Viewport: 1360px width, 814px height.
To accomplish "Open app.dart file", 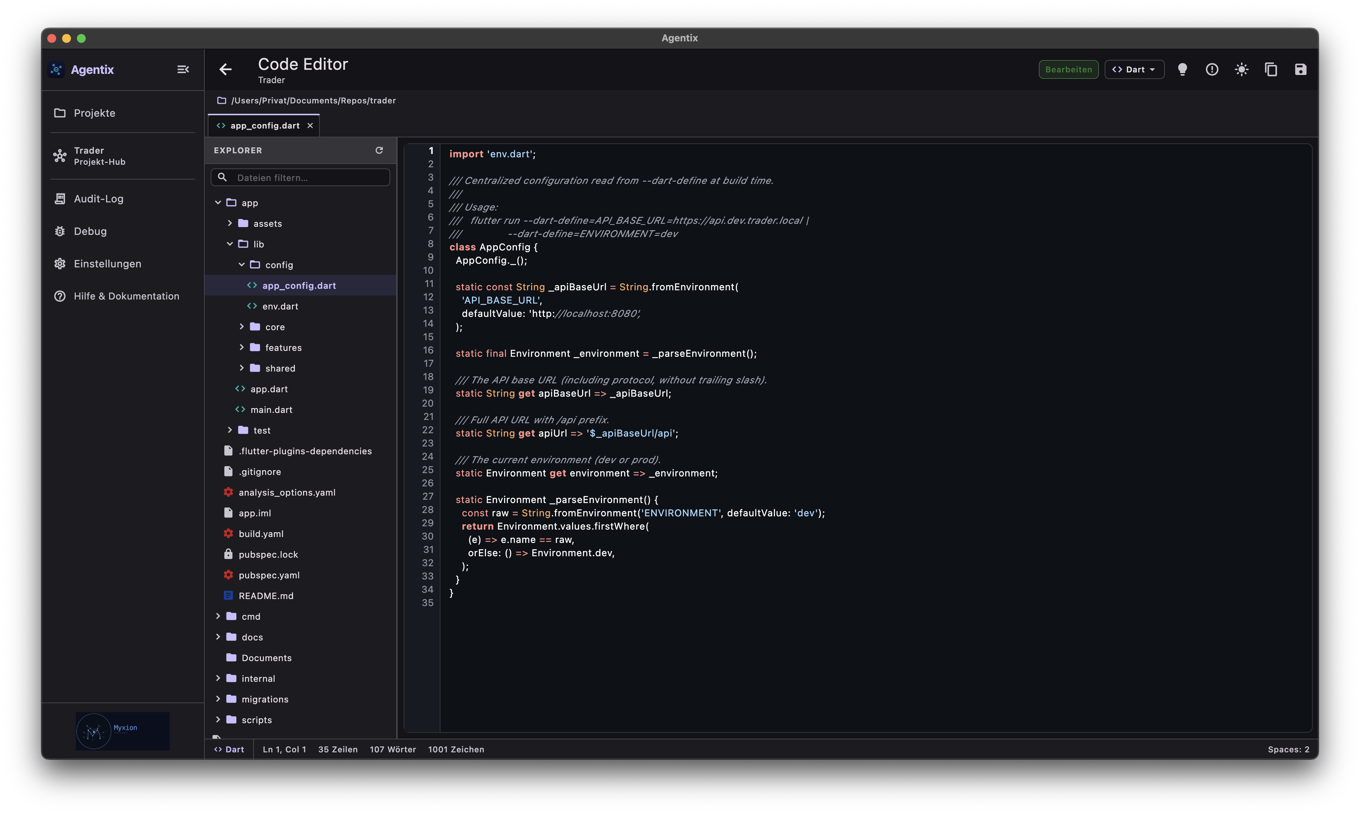I will (300, 389).
